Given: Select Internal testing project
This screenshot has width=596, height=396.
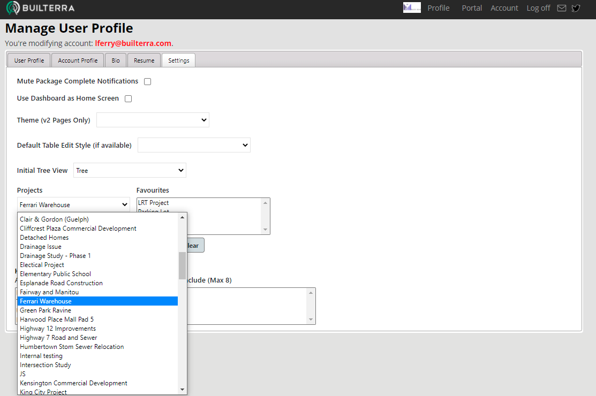Looking at the screenshot, I should pyautogui.click(x=97, y=356).
